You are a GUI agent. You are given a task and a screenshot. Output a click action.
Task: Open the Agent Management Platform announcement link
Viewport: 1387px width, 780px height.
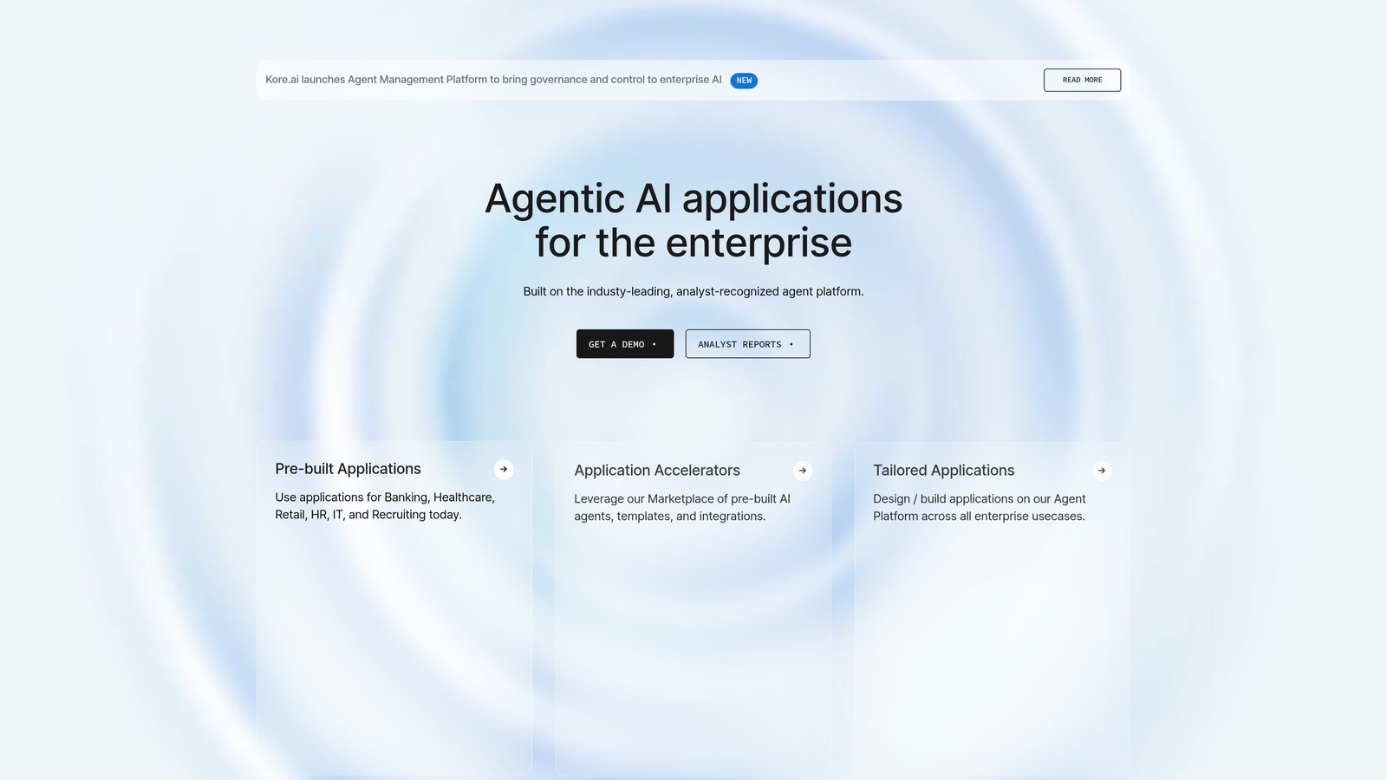click(x=494, y=79)
